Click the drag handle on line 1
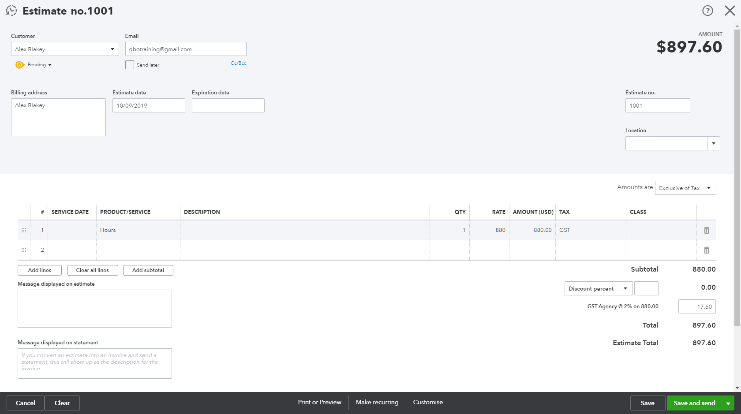 23,230
